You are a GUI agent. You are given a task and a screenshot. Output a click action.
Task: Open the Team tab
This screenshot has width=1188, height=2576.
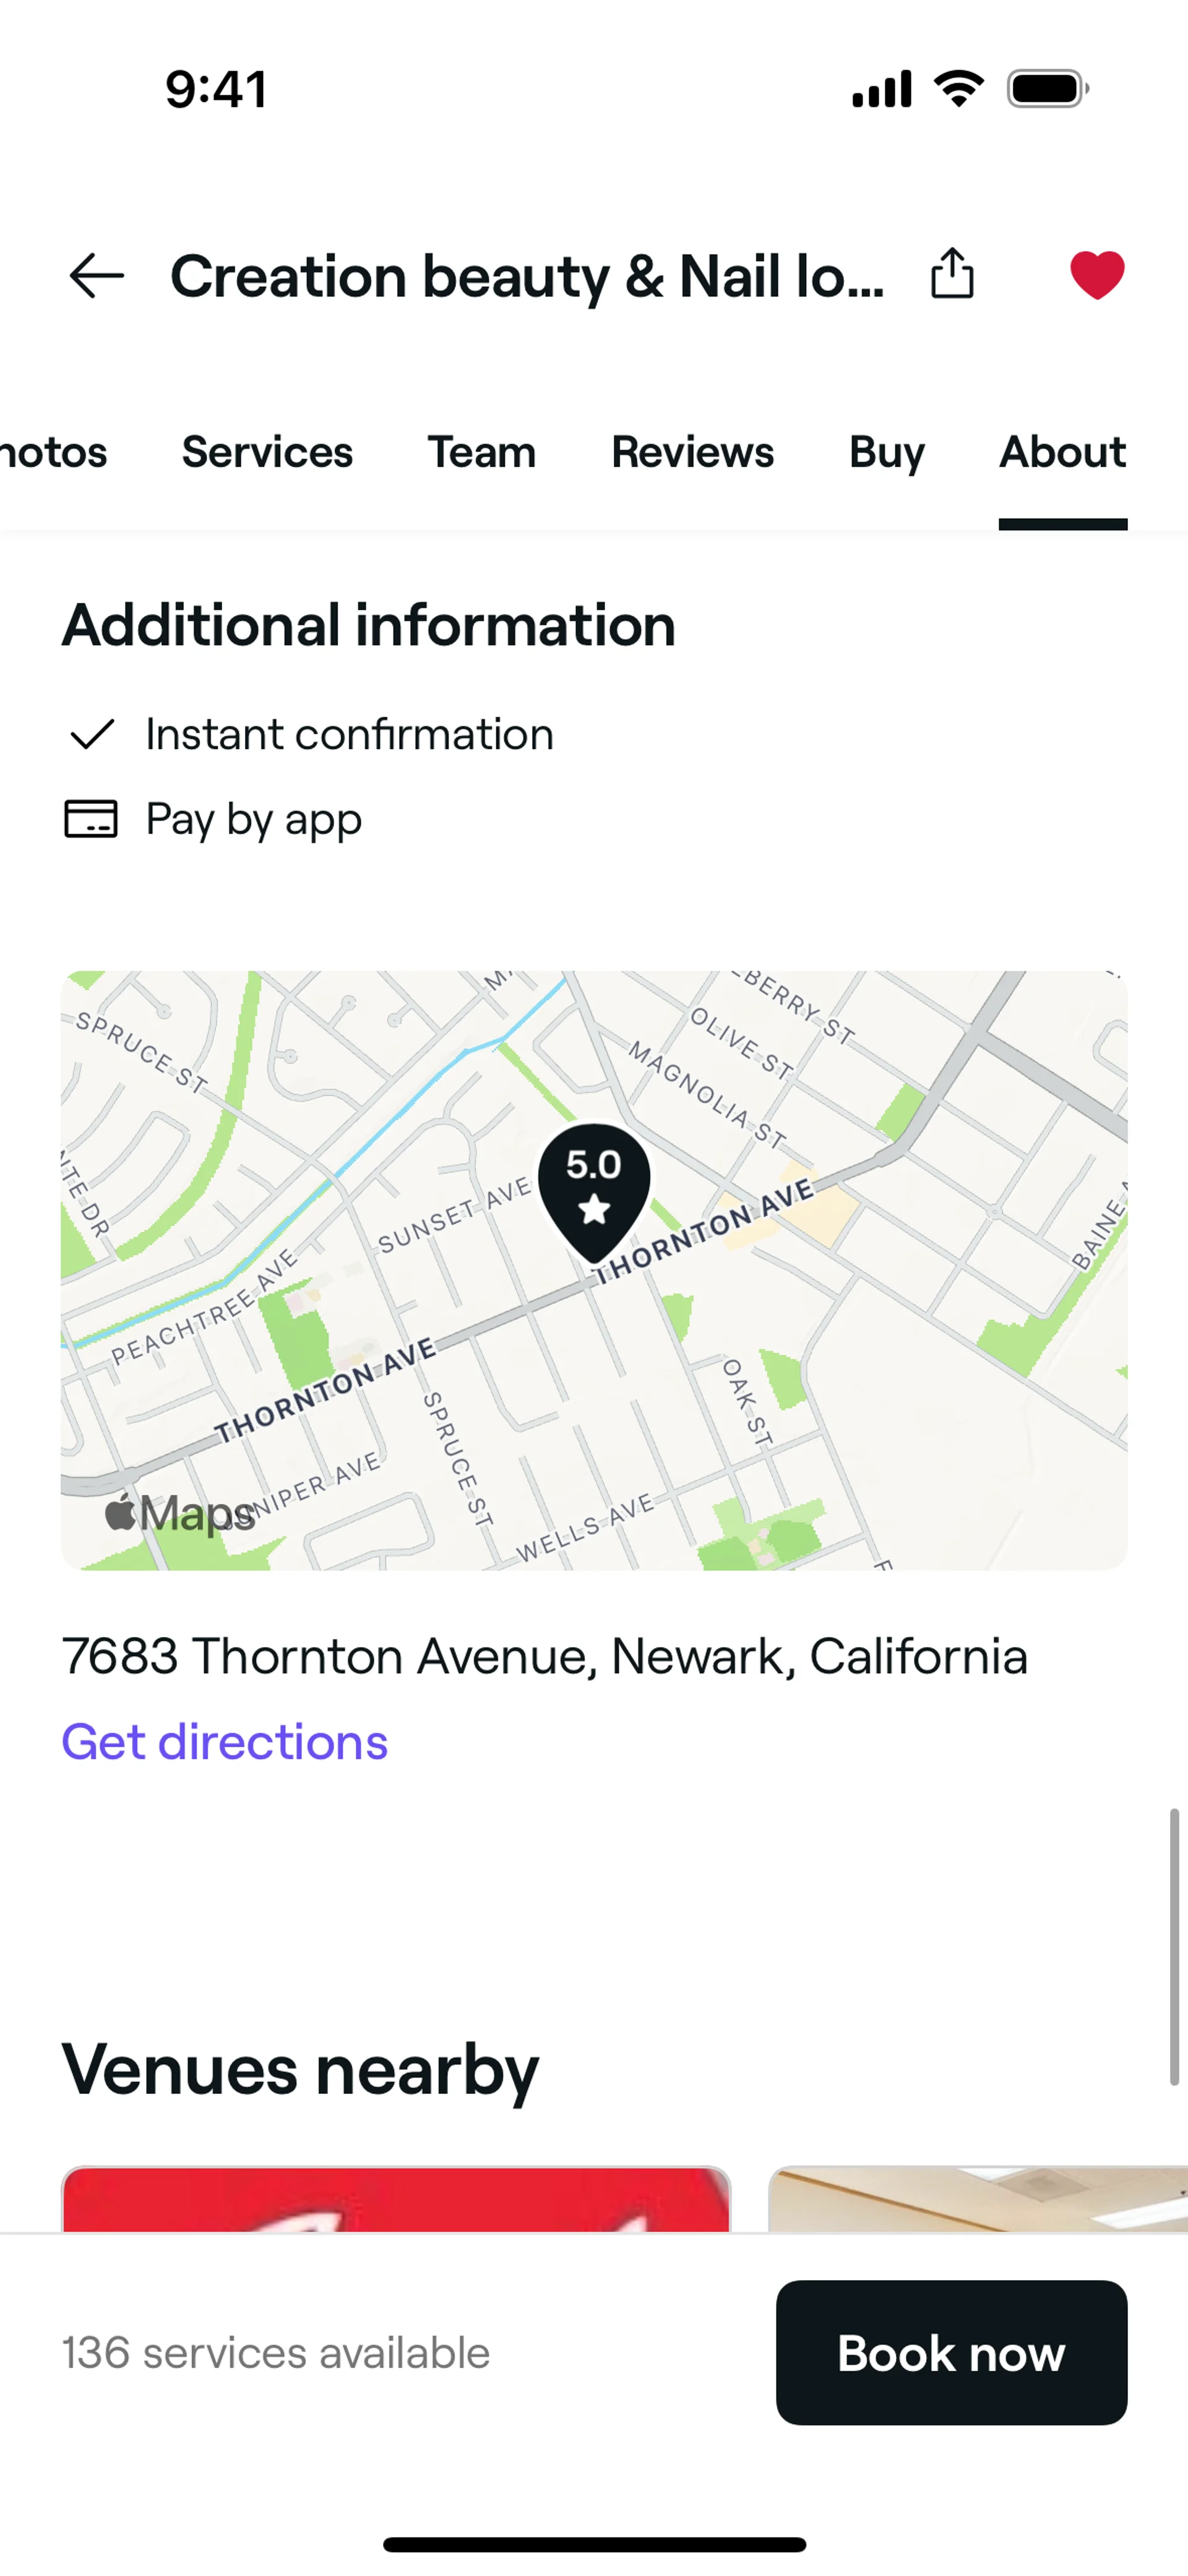[x=482, y=452]
